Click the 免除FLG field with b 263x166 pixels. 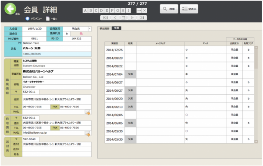(67, 34)
